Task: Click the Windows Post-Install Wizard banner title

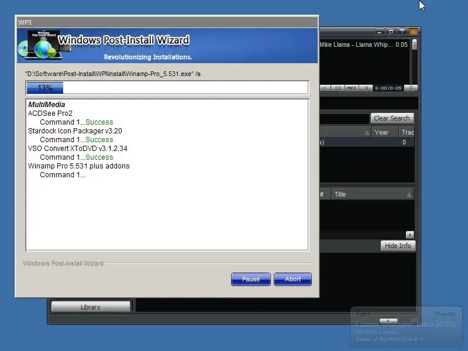Action: pos(123,40)
